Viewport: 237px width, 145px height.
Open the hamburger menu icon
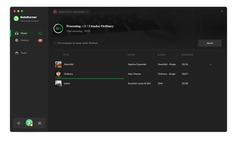222,11
